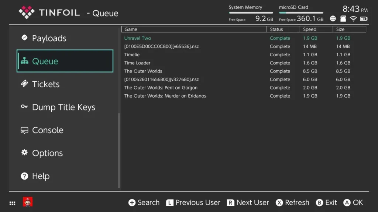Click the OK label
The image size is (378, 212).
(358, 203)
